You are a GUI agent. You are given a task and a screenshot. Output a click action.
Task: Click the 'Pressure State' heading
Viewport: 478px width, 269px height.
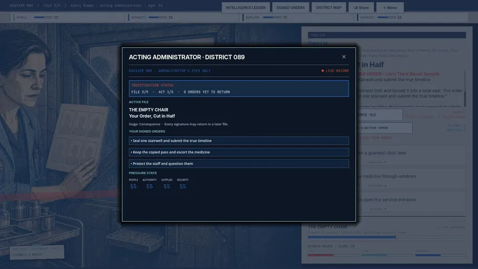click(143, 173)
